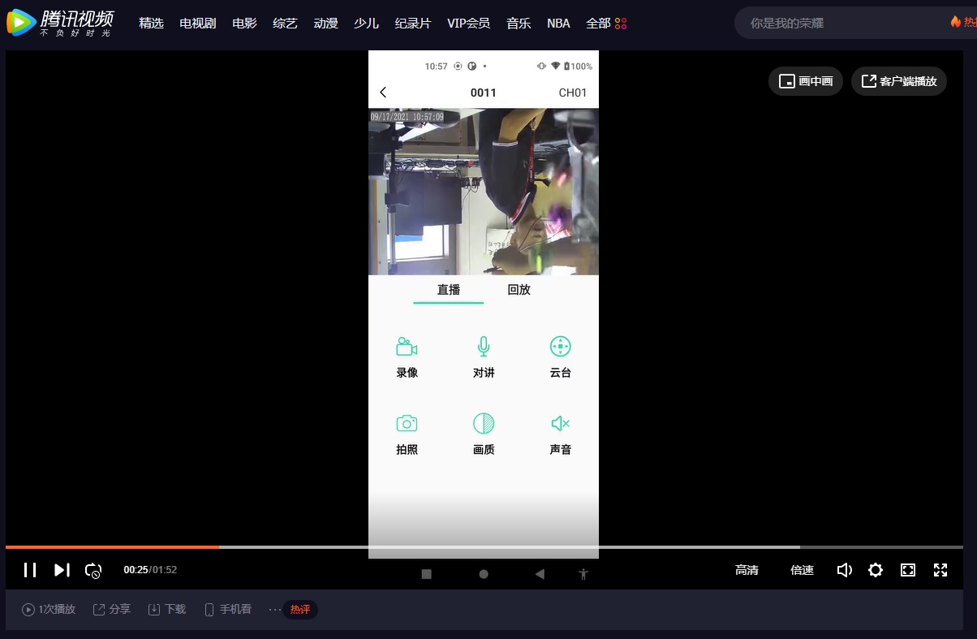The image size is (977, 639).
Task: Open the 电视剧 navigation tab
Action: click(198, 24)
